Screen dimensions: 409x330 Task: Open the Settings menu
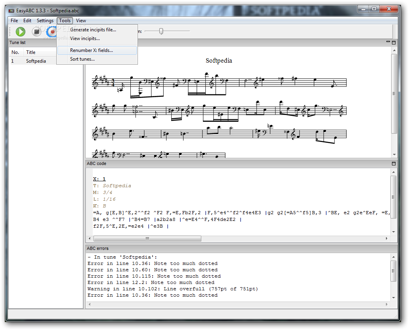pyautogui.click(x=45, y=21)
